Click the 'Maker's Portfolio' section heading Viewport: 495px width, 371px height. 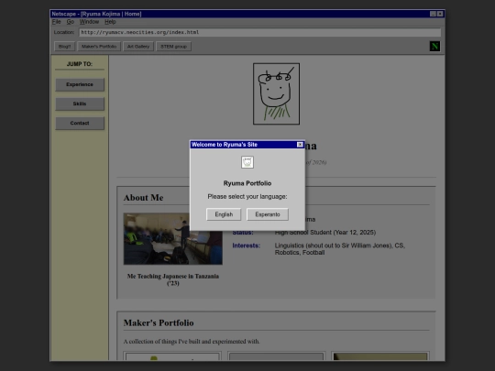pos(159,322)
